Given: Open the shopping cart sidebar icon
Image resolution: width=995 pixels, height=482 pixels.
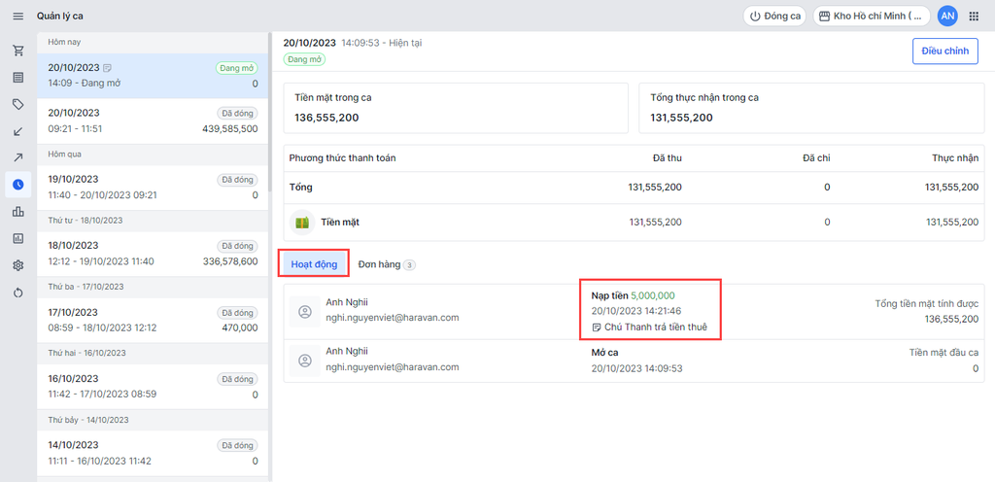Looking at the screenshot, I should coord(17,51).
